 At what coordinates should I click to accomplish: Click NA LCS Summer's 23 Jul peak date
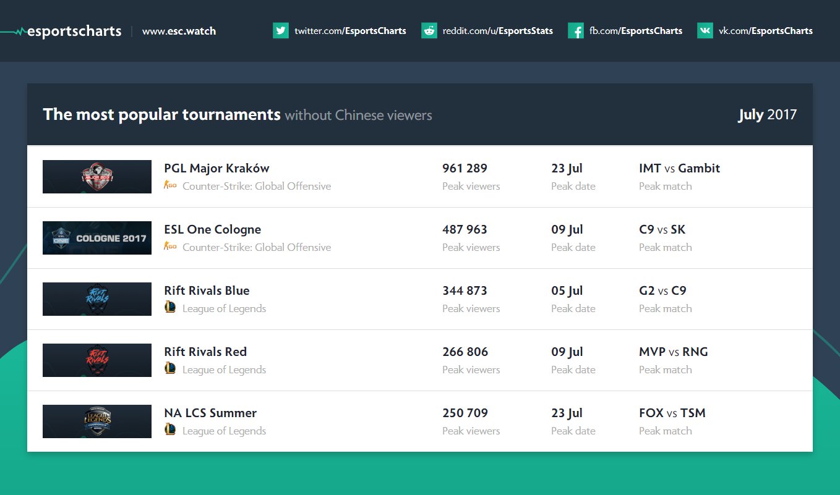pos(567,413)
